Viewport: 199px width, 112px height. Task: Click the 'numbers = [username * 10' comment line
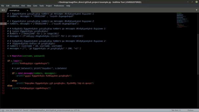[x=35, y=46]
